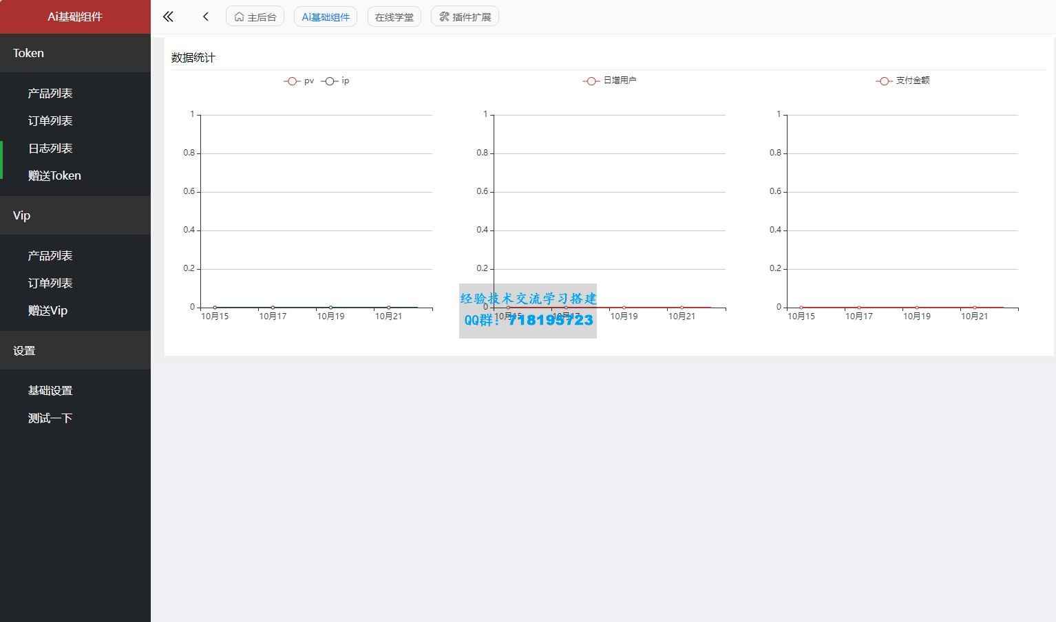Viewport: 1056px width, 622px height.
Task: Go to 日志列表 page
Action: (x=50, y=148)
